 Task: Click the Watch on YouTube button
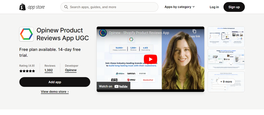pos(113,86)
